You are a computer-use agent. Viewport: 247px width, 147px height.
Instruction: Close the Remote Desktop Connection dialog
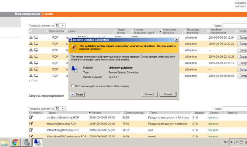tap(176, 40)
